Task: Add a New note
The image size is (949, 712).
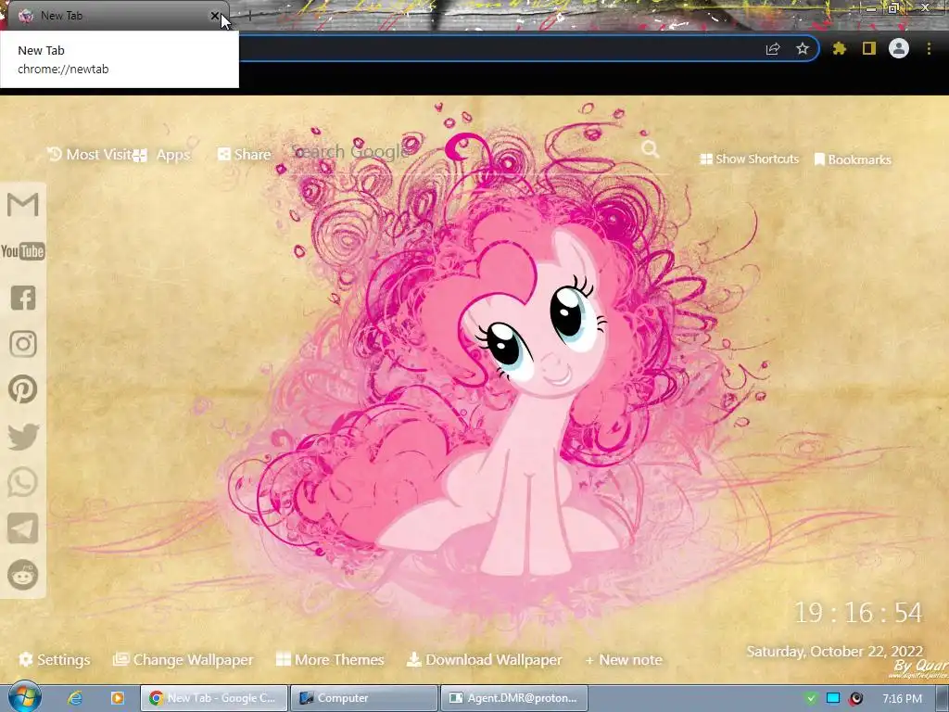Action: tap(624, 660)
